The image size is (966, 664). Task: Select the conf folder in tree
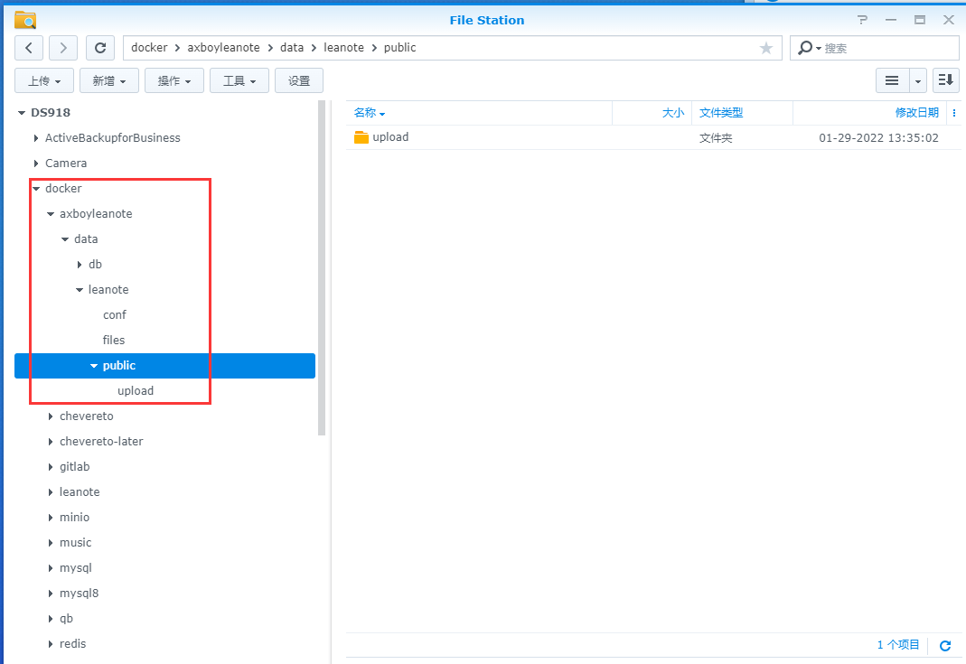(115, 315)
